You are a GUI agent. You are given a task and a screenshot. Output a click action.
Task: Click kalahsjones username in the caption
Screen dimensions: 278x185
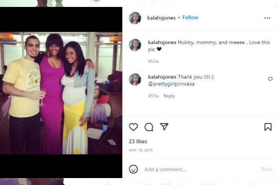pos(161,41)
